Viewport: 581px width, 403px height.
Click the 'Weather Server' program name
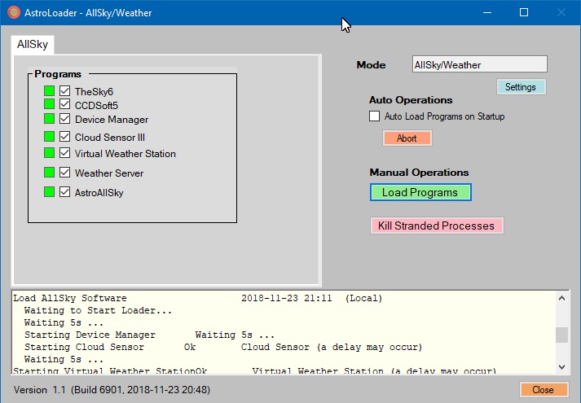click(x=109, y=173)
